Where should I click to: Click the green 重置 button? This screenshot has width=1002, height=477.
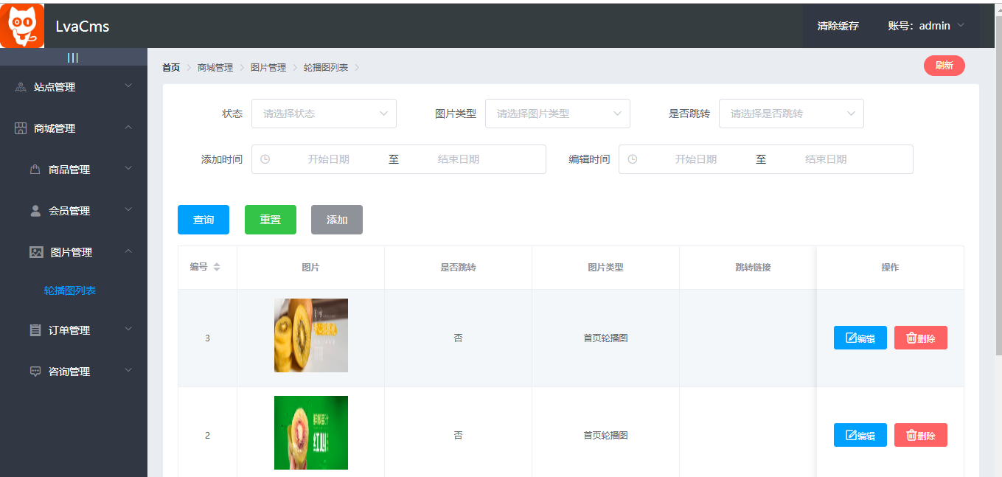(x=271, y=220)
